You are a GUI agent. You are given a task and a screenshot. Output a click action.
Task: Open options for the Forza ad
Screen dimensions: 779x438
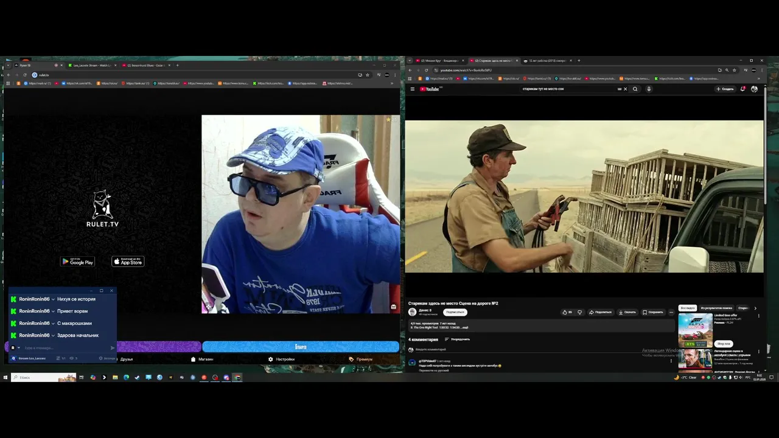758,317
